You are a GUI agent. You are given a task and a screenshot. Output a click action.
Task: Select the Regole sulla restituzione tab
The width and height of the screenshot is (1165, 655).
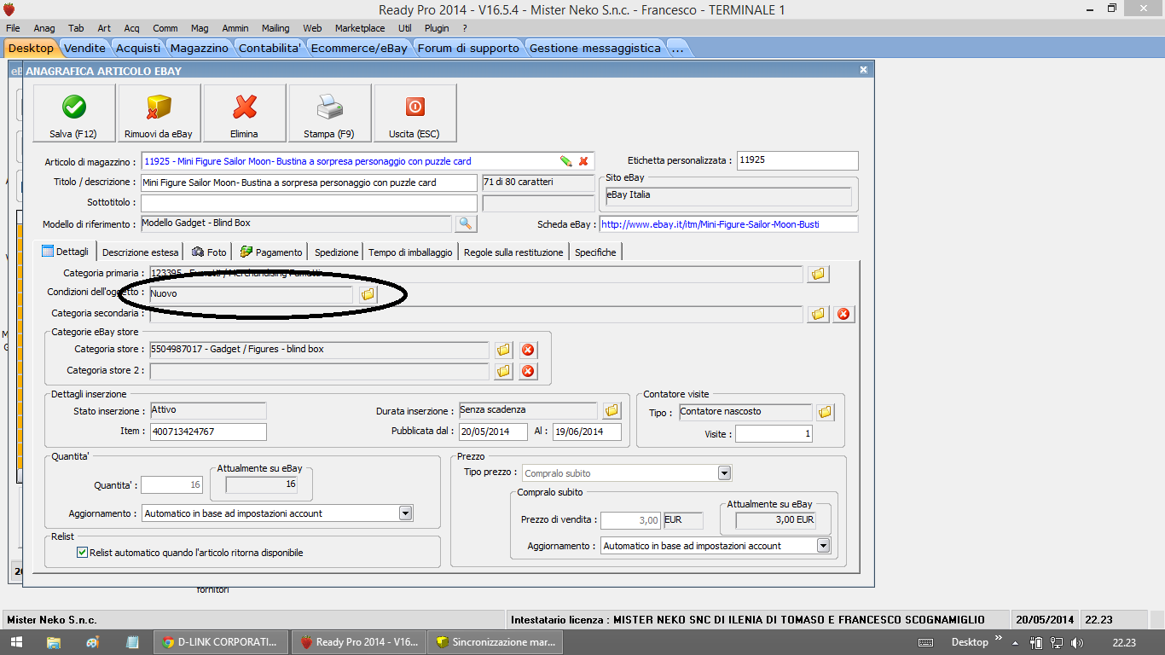pos(514,252)
